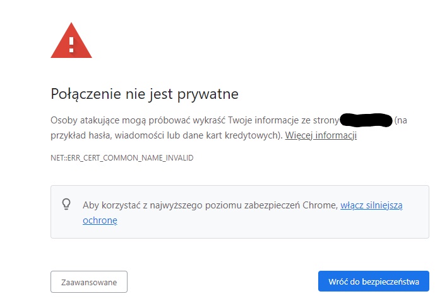The width and height of the screenshot is (447, 306).
Task: Expand the "Zaawansowane" options
Action: click(89, 282)
